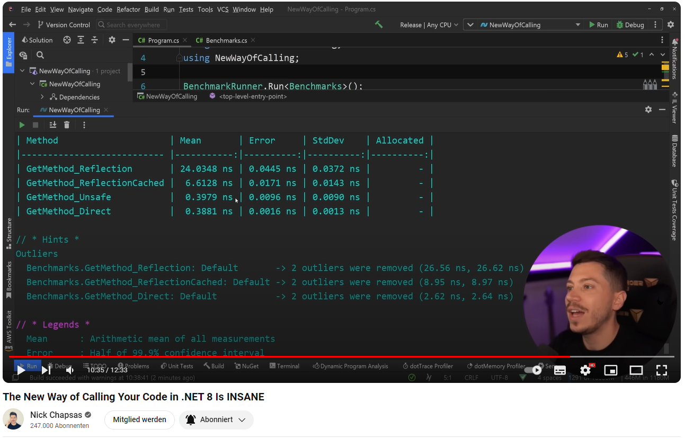The width and height of the screenshot is (685, 438).
Task: Close the Benchmarks.cs tab
Action: (x=253, y=40)
